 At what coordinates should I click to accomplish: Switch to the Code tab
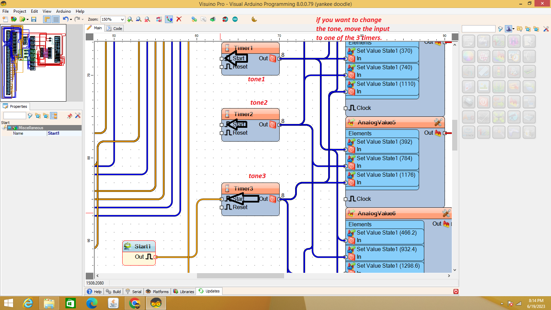(x=114, y=28)
